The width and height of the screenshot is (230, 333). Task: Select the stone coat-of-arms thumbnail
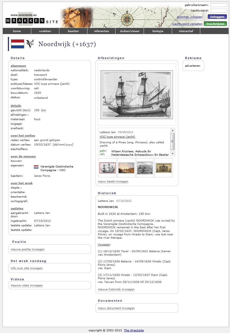[x=164, y=168]
